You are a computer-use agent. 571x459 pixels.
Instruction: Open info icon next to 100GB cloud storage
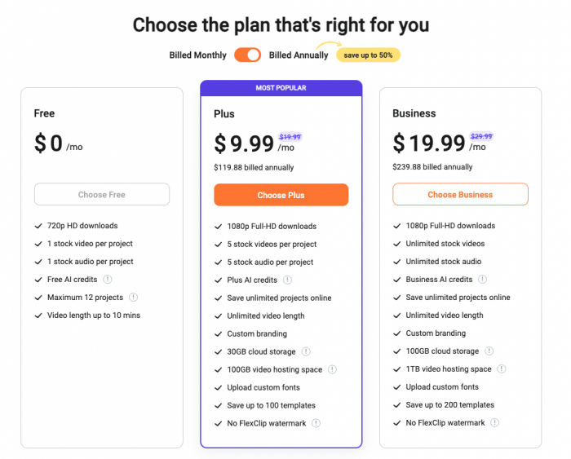(489, 351)
